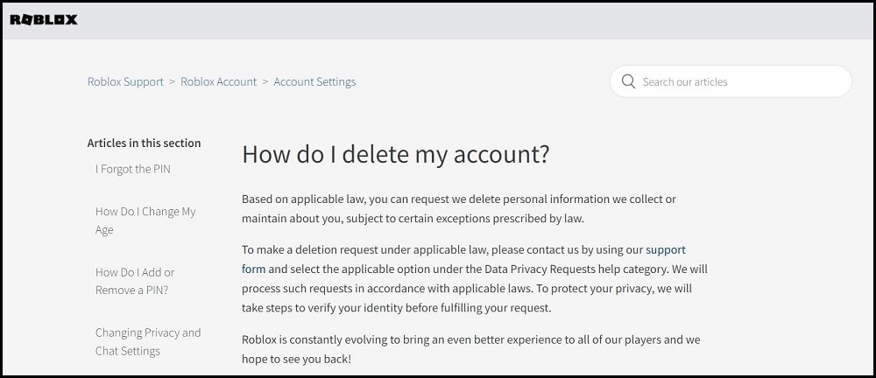Open Account Settings breadcrumb link
The width and height of the screenshot is (876, 378).
[x=314, y=81]
